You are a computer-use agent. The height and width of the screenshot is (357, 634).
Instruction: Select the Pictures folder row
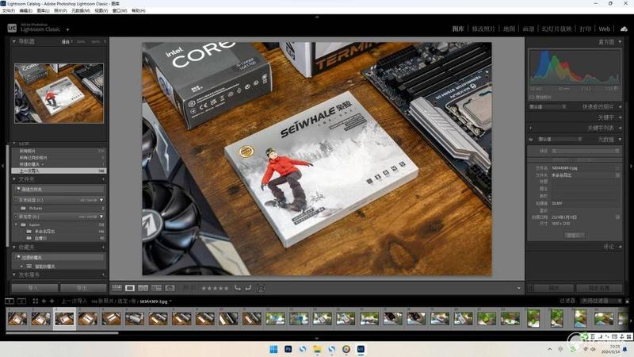click(59, 208)
